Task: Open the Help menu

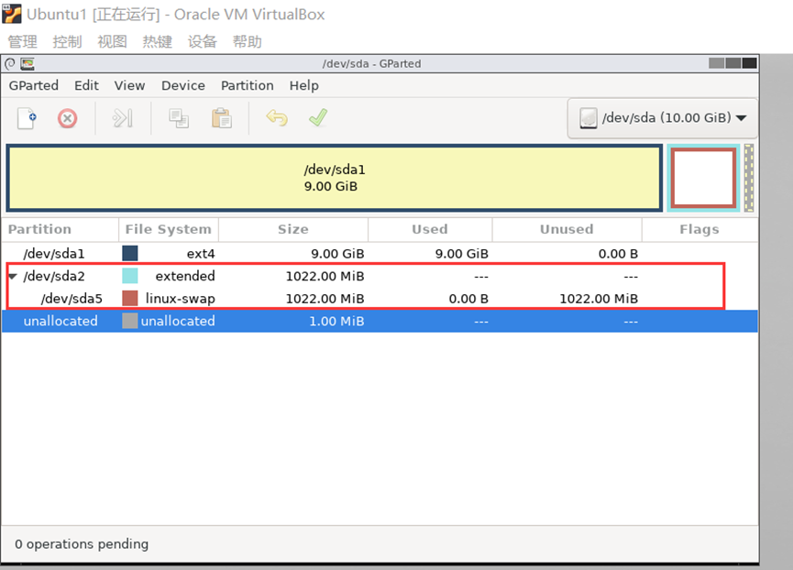Action: pos(304,85)
